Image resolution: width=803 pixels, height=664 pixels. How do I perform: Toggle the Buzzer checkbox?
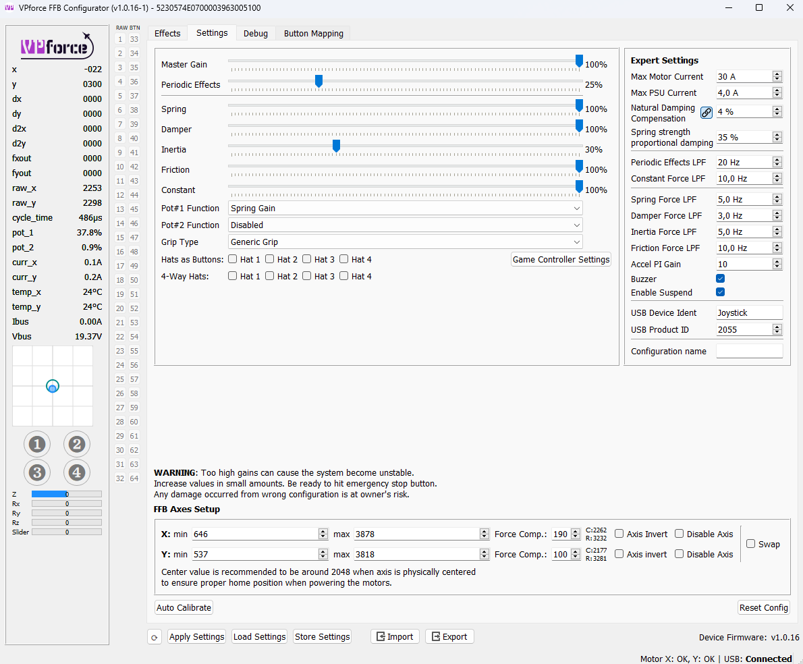[721, 279]
